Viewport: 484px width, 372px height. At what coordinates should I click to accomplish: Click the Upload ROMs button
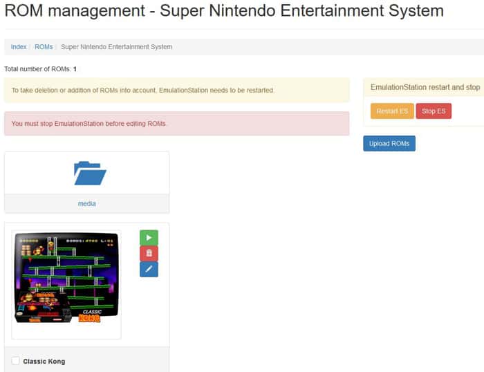389,144
